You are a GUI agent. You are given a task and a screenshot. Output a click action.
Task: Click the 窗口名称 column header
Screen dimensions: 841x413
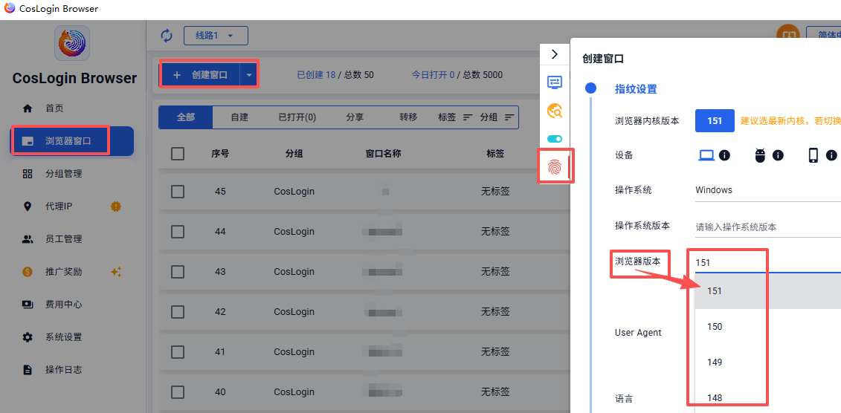[383, 154]
